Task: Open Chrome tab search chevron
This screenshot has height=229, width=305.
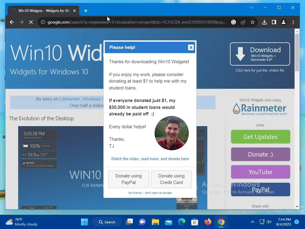Action: coord(252,7)
